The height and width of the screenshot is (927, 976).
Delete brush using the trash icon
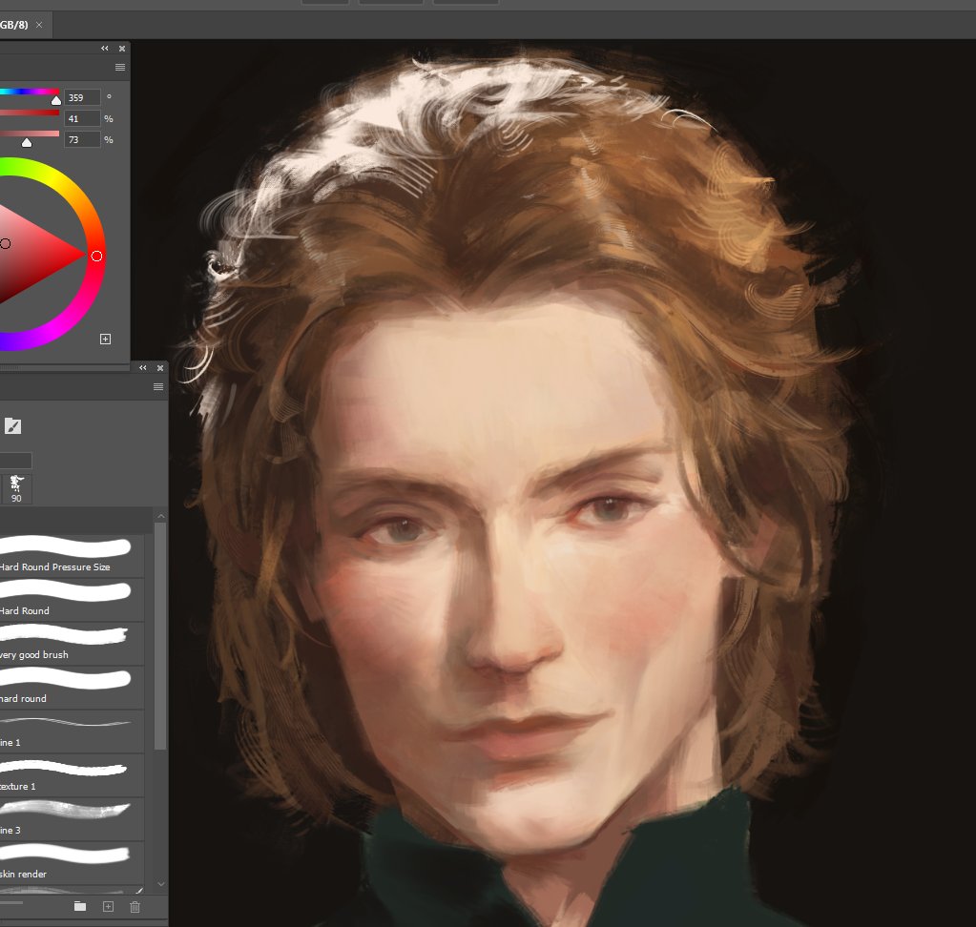135,907
